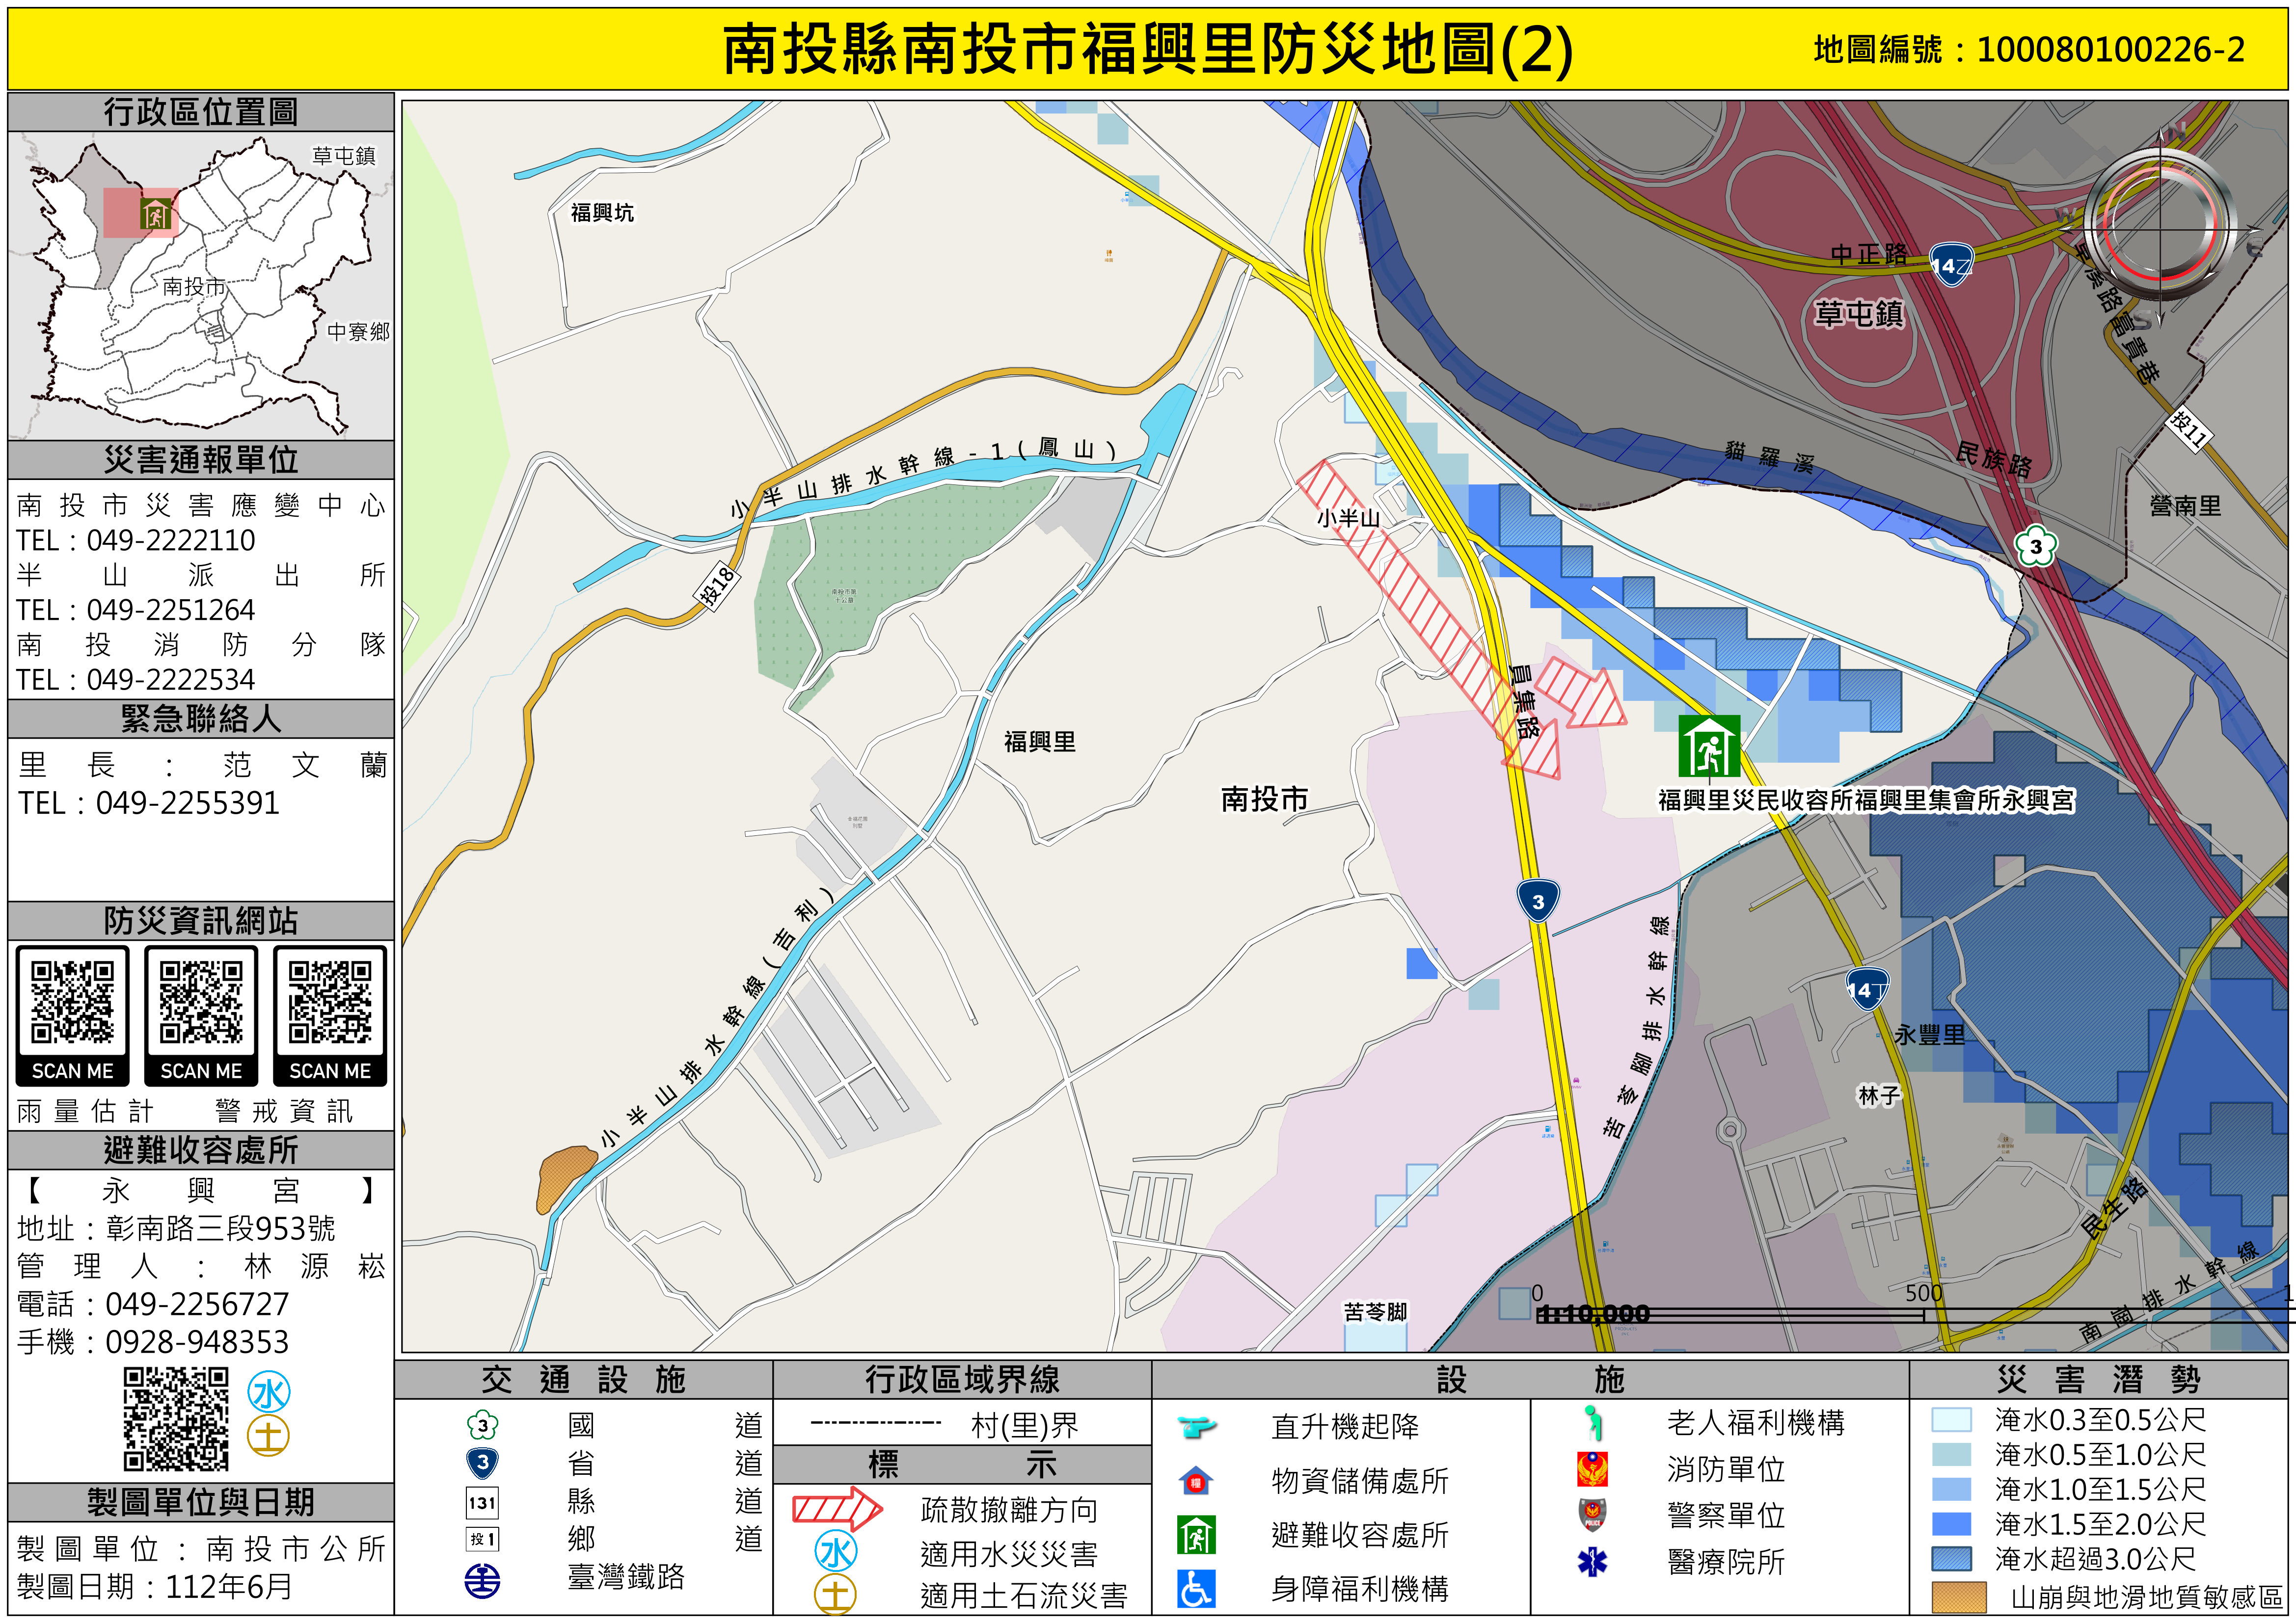This screenshot has width=2296, height=1623.
Task: Click the wheelchair accessibility legend icon
Action: pyautogui.click(x=1196, y=1588)
